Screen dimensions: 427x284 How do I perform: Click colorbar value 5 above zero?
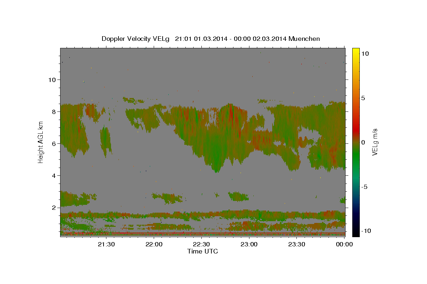(363, 98)
